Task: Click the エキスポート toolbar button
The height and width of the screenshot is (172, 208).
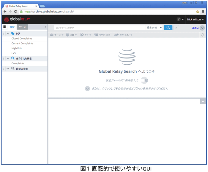Action: 123,35
